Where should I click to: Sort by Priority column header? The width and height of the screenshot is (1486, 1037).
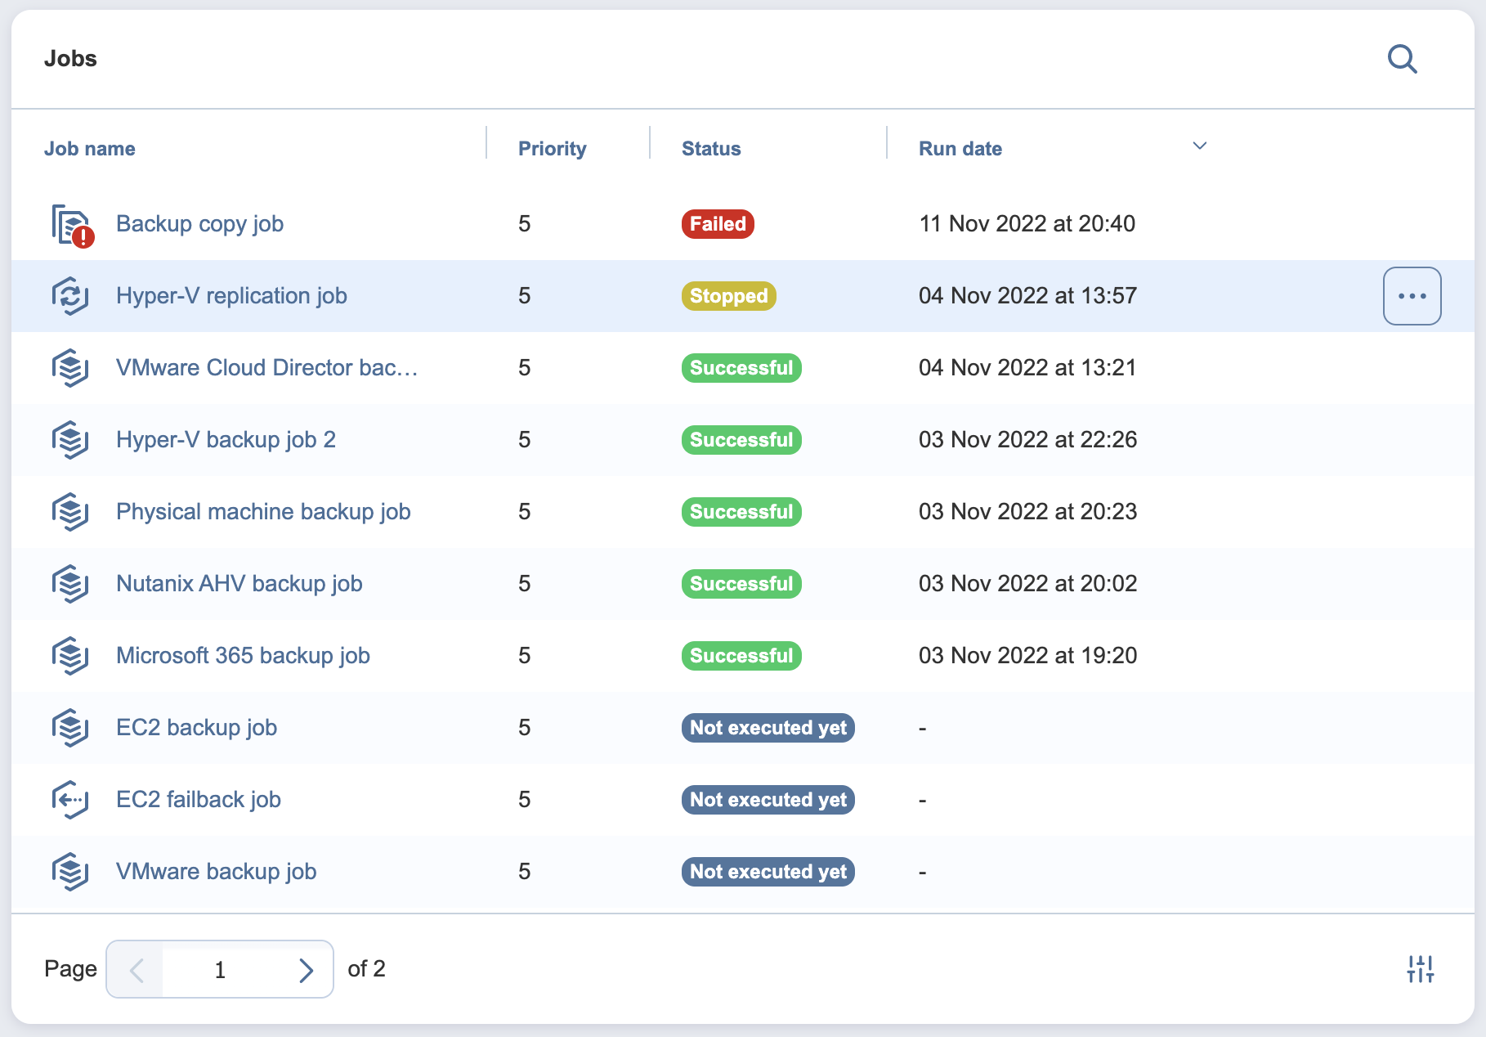point(553,149)
